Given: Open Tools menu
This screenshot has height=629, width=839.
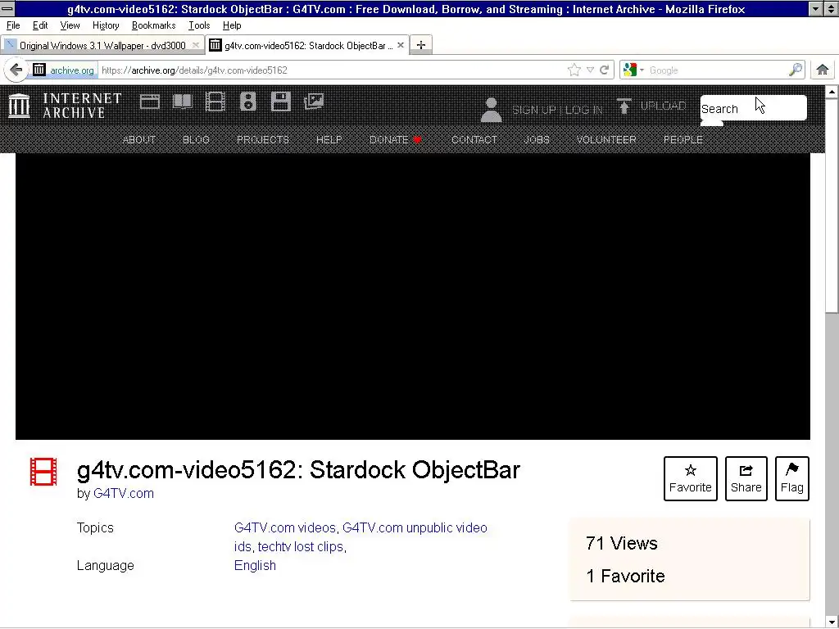Looking at the screenshot, I should (199, 25).
